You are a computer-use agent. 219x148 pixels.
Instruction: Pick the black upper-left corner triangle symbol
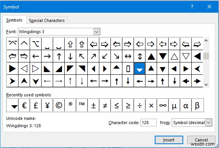coord(70,69)
